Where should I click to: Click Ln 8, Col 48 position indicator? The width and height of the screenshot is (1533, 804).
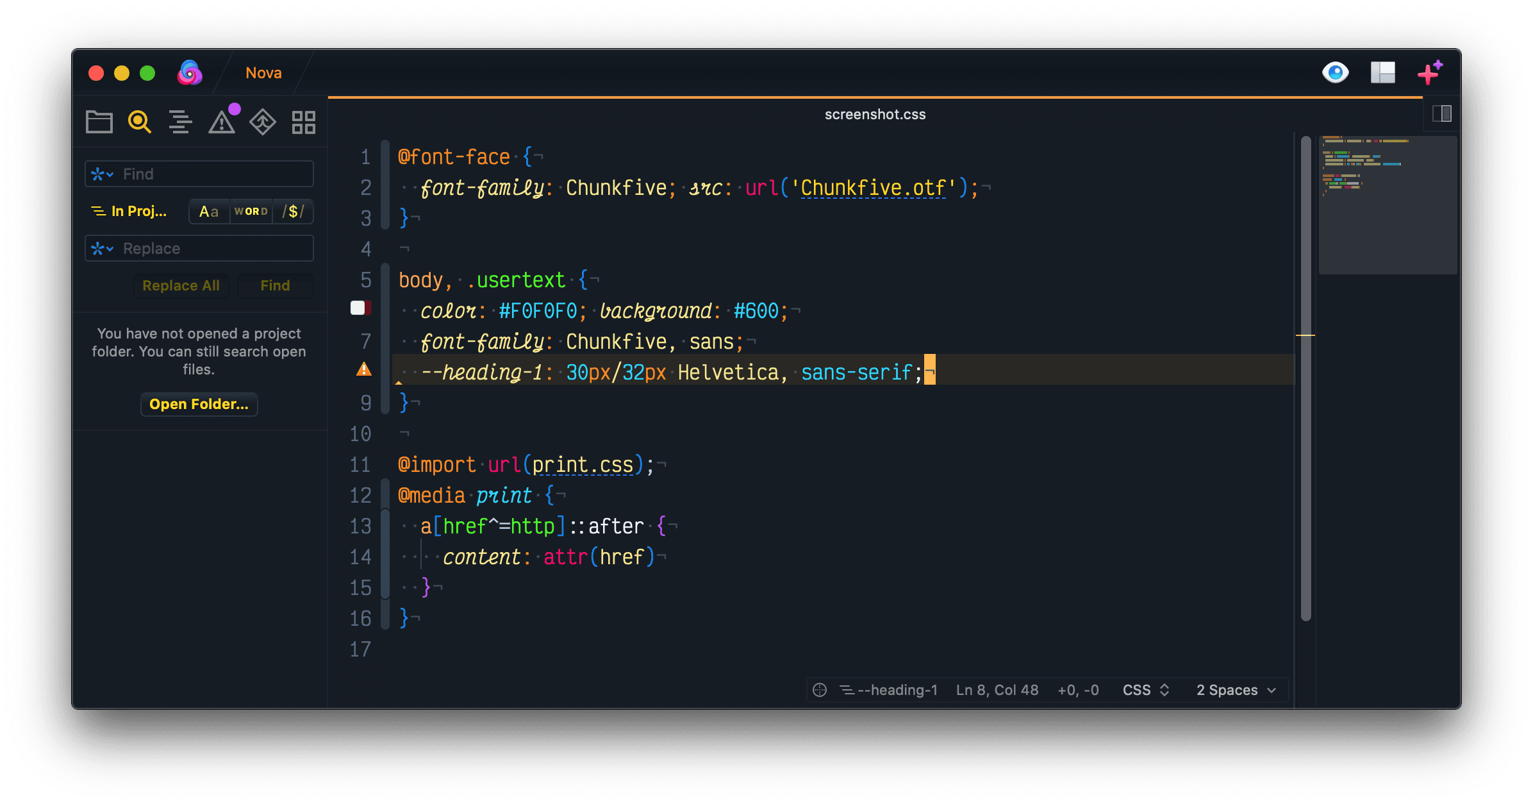pos(997,690)
